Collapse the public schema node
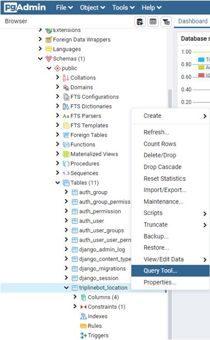This screenshot has width=210, height=340. [x=49, y=68]
